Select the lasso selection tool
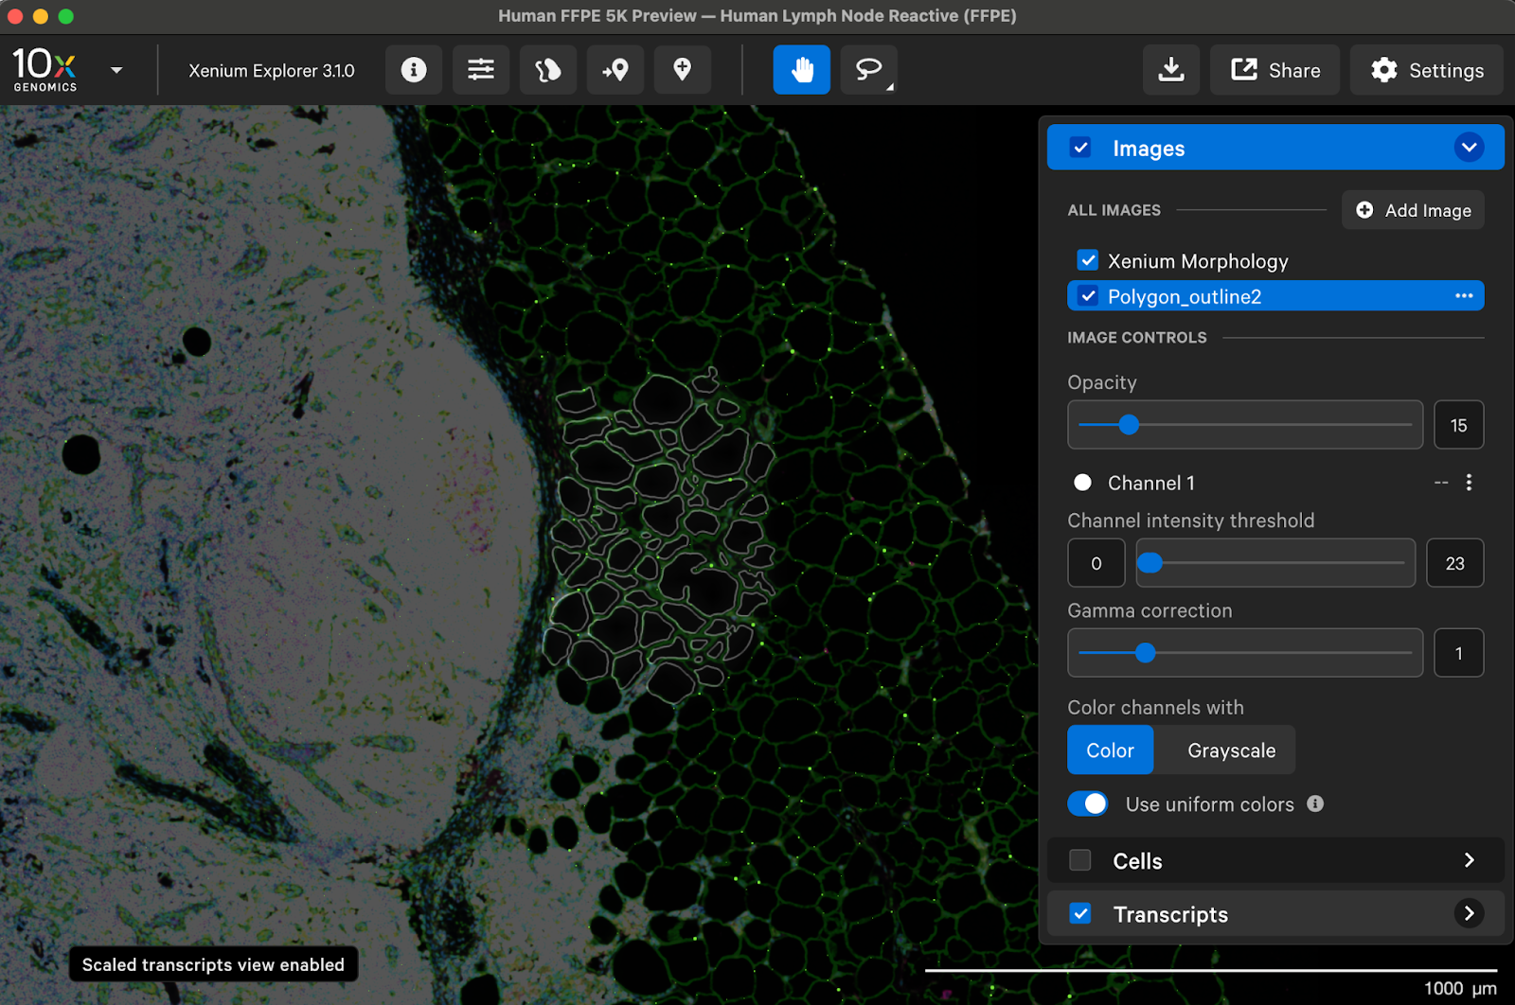 (868, 70)
